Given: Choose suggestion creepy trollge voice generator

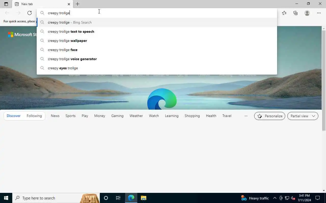Looking at the screenshot, I should (157, 59).
